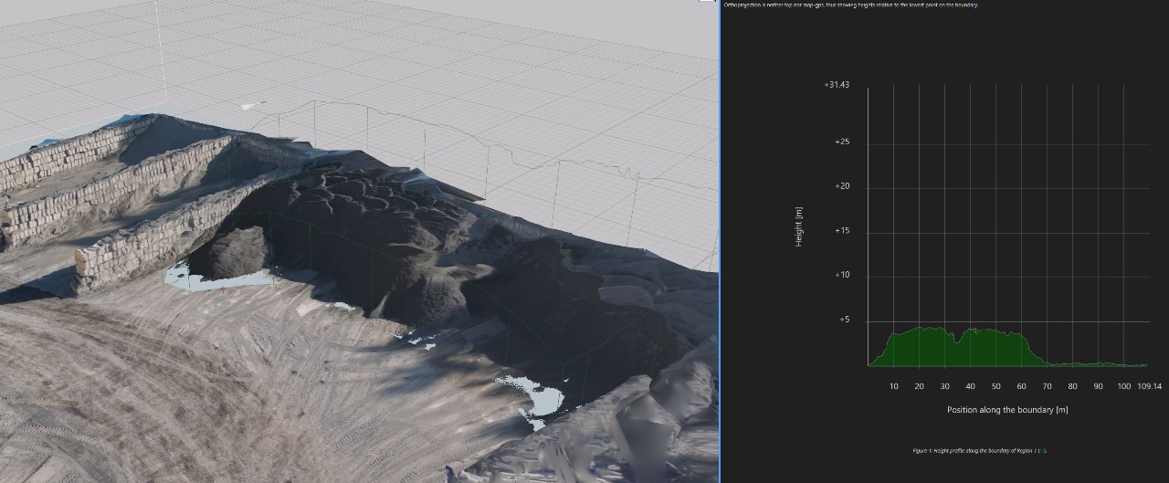1169x483 pixels.
Task: Click the 70 position axis label
Action: pos(1047,386)
